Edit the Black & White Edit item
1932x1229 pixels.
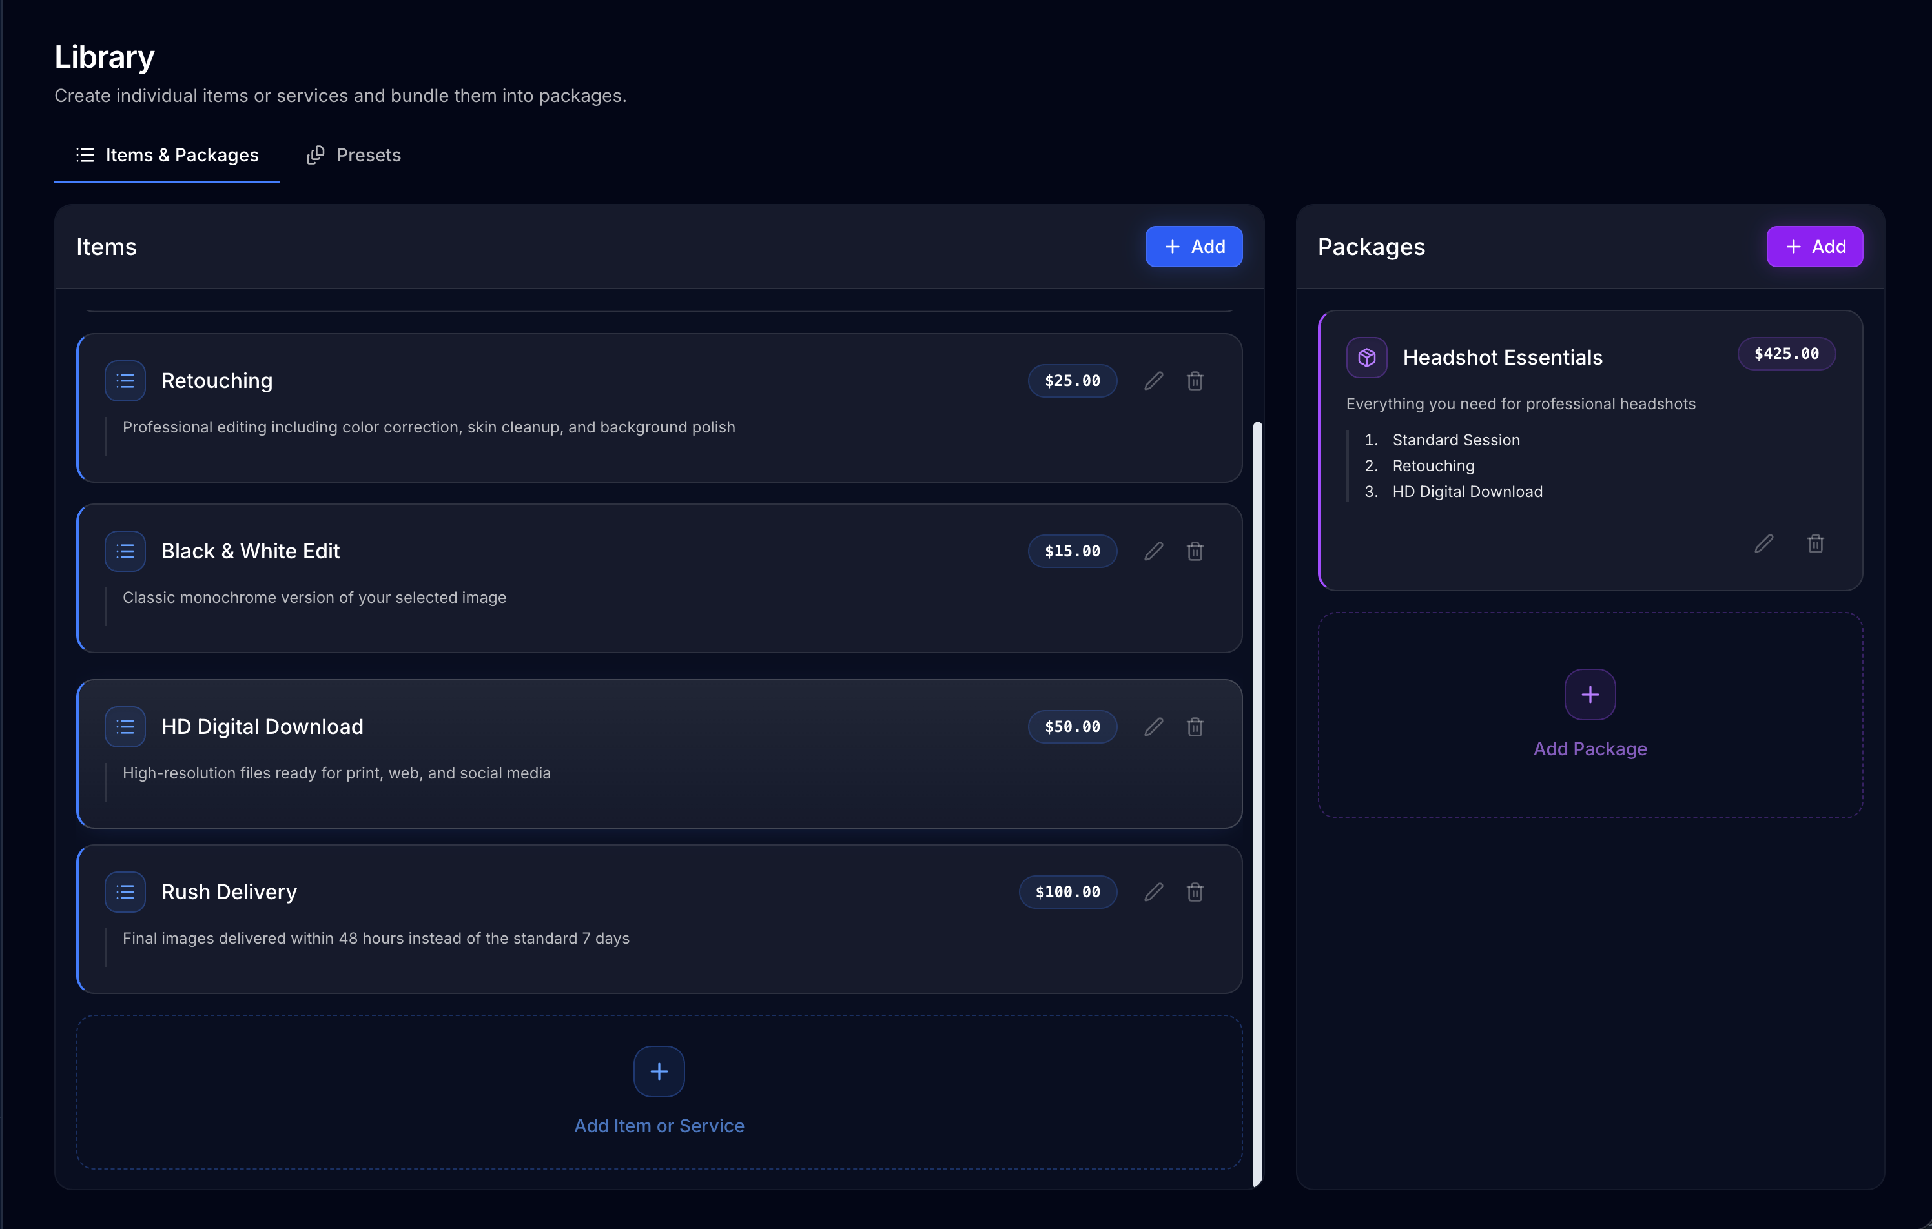click(x=1154, y=551)
